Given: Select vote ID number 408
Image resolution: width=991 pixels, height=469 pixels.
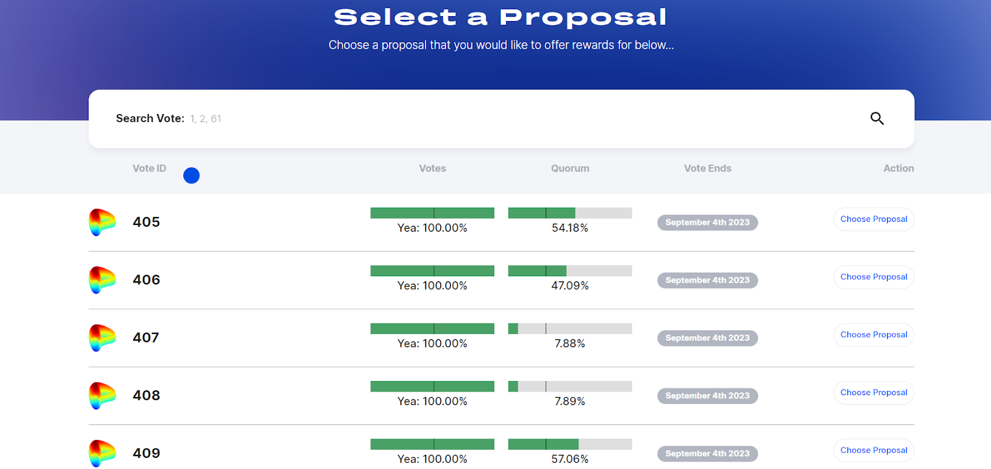Looking at the screenshot, I should pyautogui.click(x=146, y=395).
